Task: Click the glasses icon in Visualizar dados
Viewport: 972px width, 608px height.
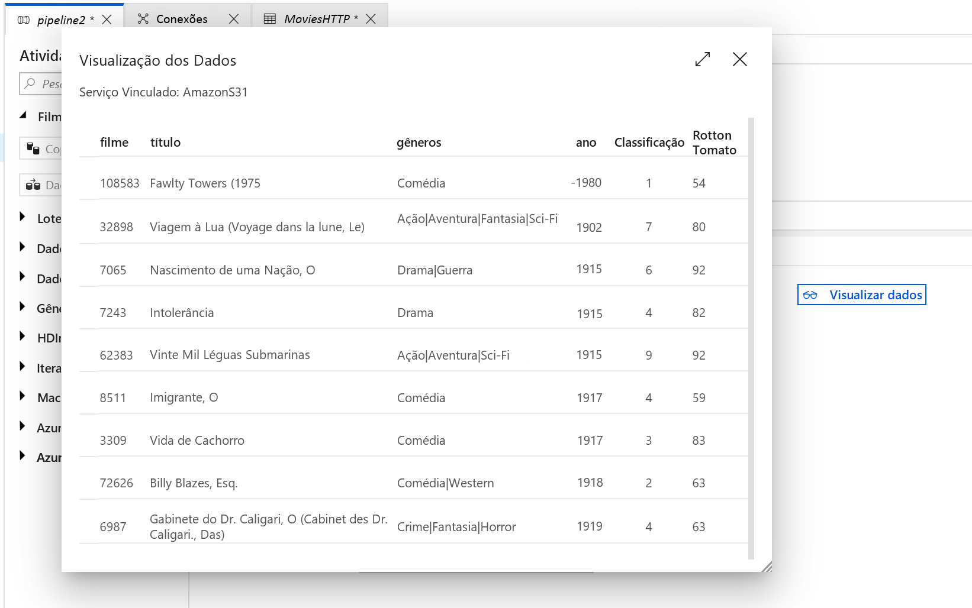Action: click(x=810, y=295)
